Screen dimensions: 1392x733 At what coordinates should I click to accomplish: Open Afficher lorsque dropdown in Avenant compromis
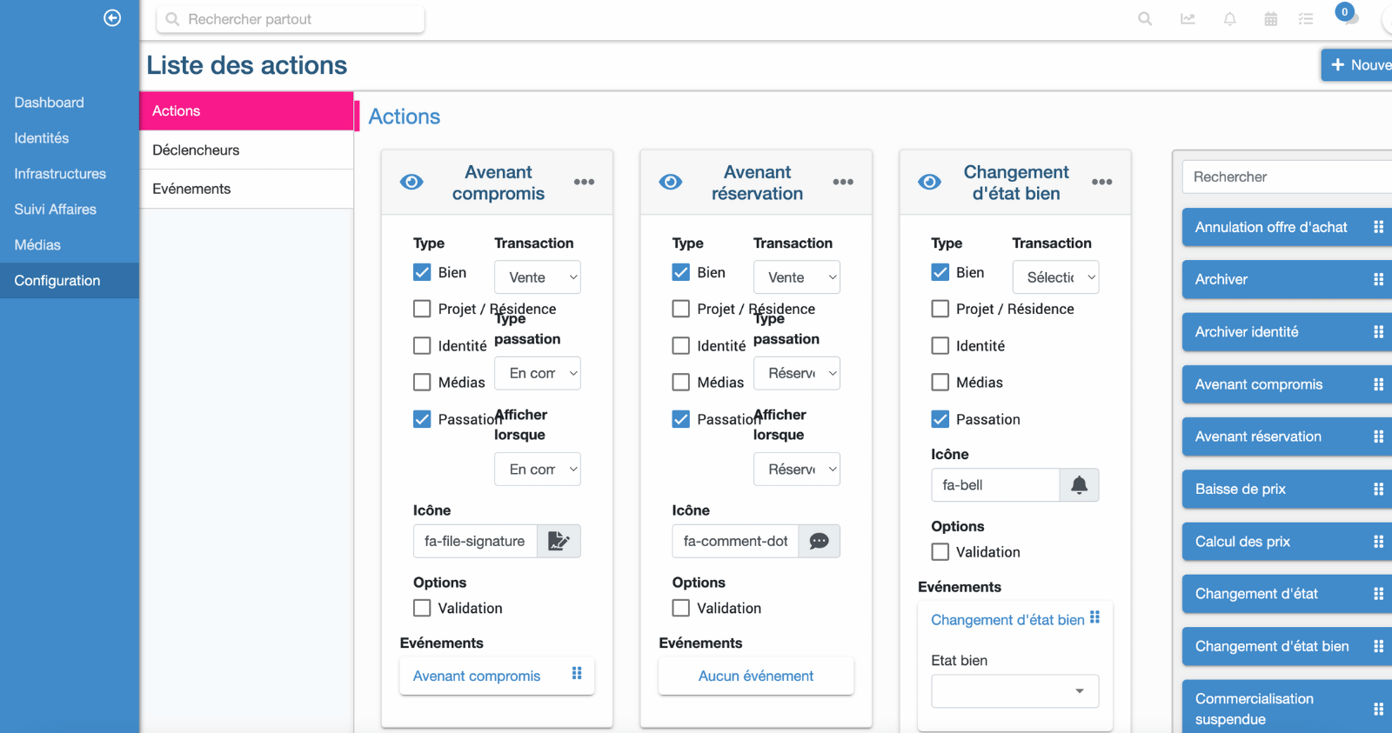[538, 469]
